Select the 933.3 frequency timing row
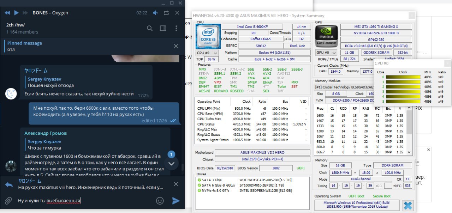Image resolution: width=452 pixels, height=213 pixels. click(x=360, y=141)
